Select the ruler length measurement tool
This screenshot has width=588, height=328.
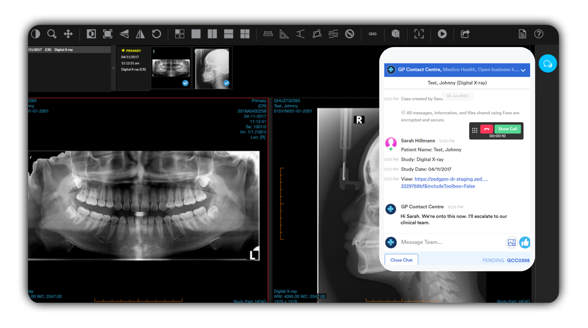coord(268,34)
